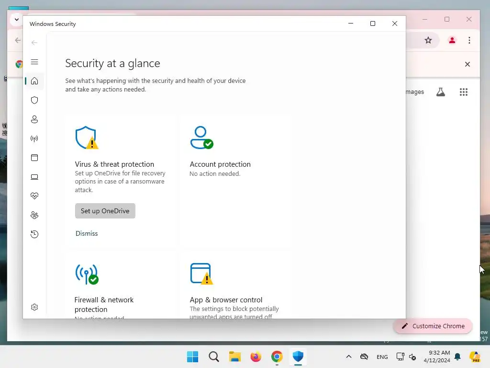Open Chrome tab search dropdown arrow
This screenshot has height=368, width=490.
17,19
